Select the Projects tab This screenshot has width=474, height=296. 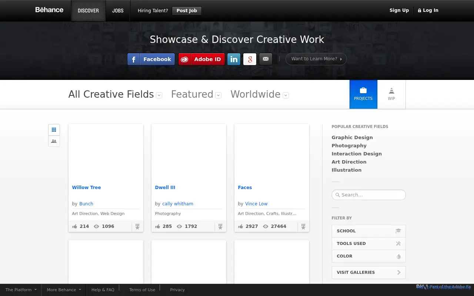363,94
